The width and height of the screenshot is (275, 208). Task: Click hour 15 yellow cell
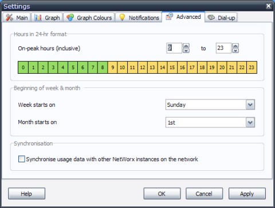(172, 67)
